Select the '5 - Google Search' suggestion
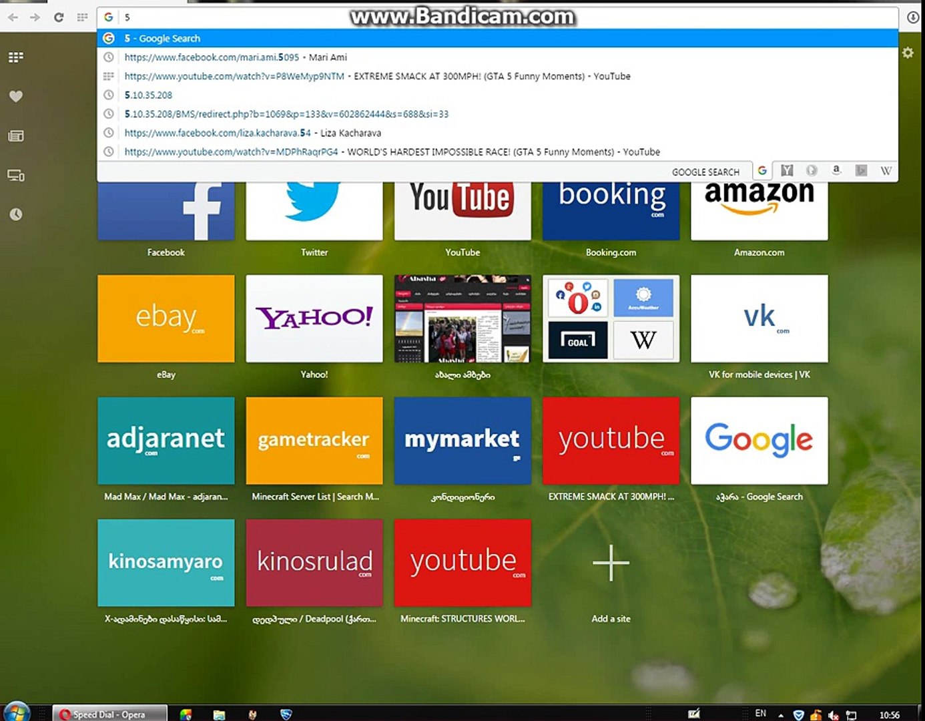 click(497, 38)
